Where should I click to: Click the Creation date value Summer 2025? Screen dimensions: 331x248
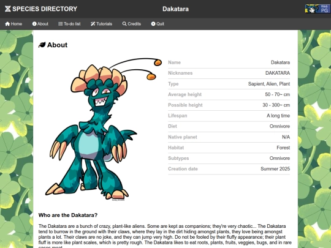point(275,169)
